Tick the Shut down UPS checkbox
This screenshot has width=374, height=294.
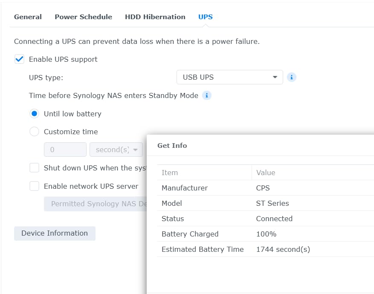[x=35, y=168]
